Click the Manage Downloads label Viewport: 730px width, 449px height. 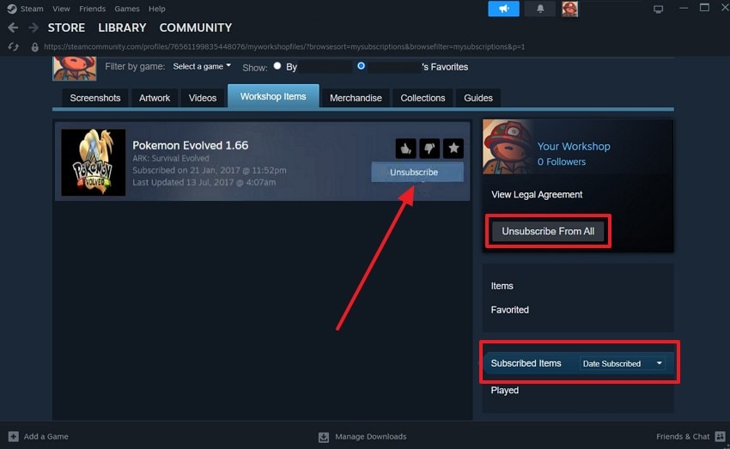point(371,436)
